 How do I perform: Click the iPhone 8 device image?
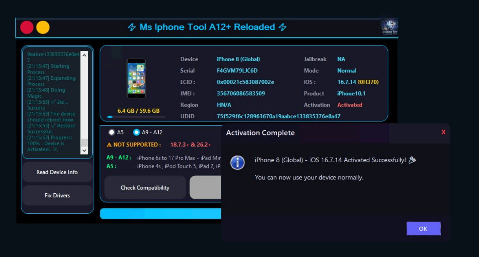(136, 78)
